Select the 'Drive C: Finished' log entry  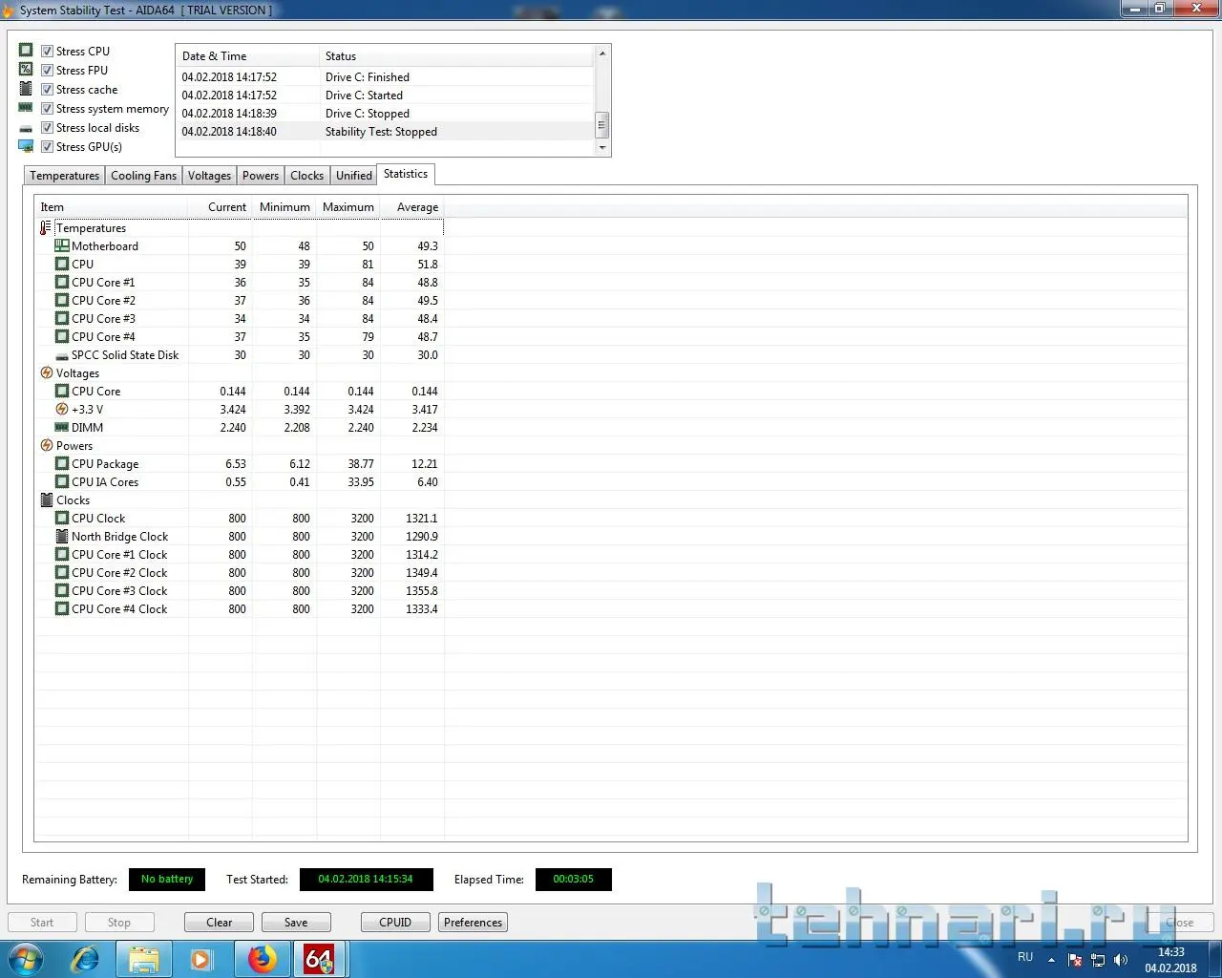(x=386, y=77)
